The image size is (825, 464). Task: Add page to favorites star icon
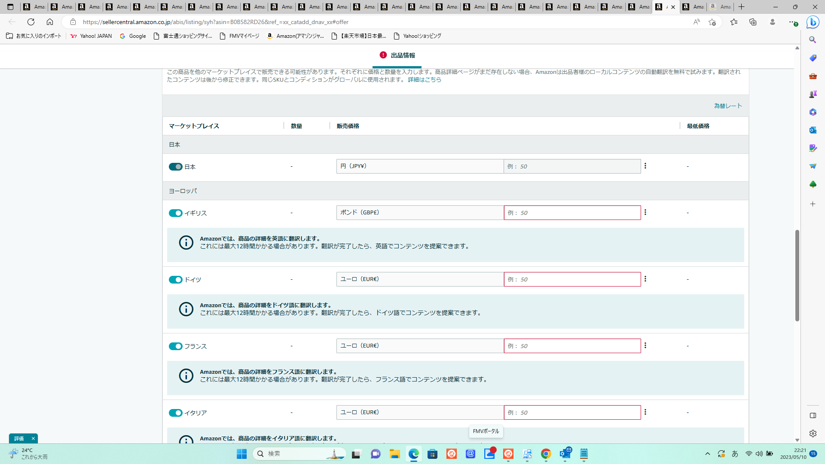[712, 22]
